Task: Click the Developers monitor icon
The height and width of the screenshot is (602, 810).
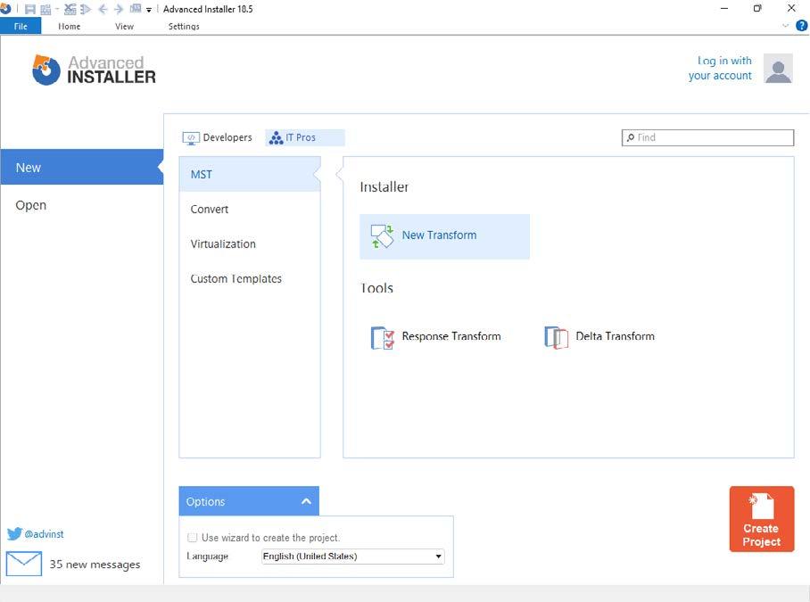Action: 191,138
